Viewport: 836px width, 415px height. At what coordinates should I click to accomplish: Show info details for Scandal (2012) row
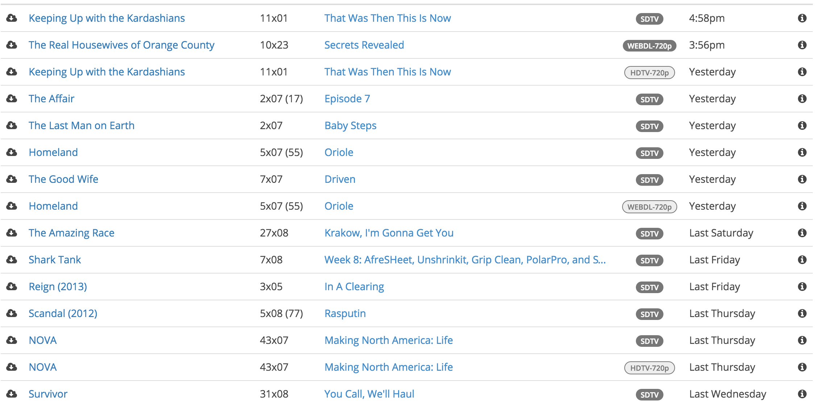click(x=802, y=313)
